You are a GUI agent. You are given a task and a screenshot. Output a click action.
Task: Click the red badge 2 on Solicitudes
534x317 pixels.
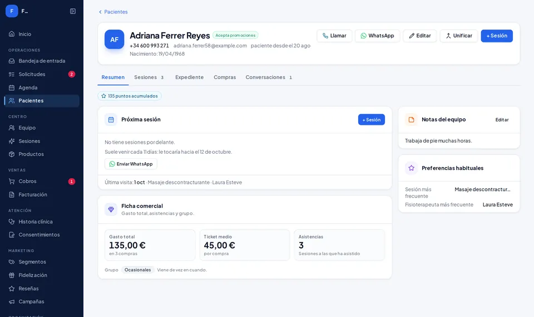[72, 74]
